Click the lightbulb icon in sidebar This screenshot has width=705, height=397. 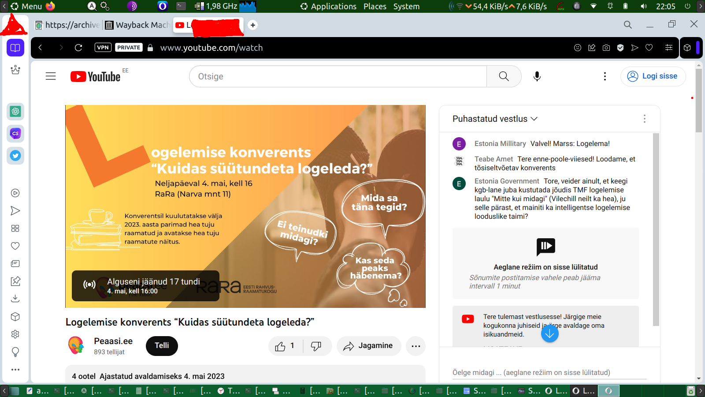tap(15, 352)
